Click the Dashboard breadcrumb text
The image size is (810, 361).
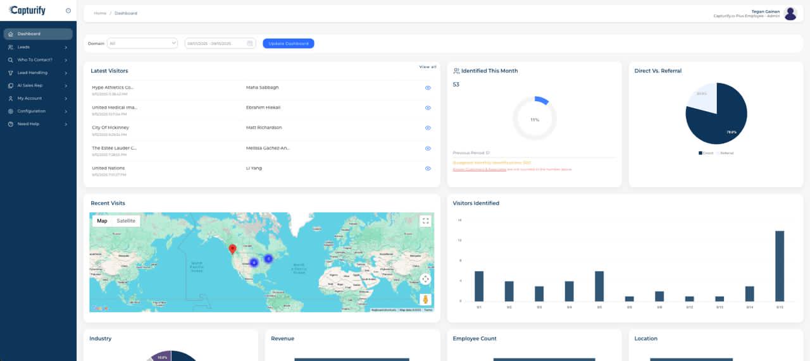point(126,13)
